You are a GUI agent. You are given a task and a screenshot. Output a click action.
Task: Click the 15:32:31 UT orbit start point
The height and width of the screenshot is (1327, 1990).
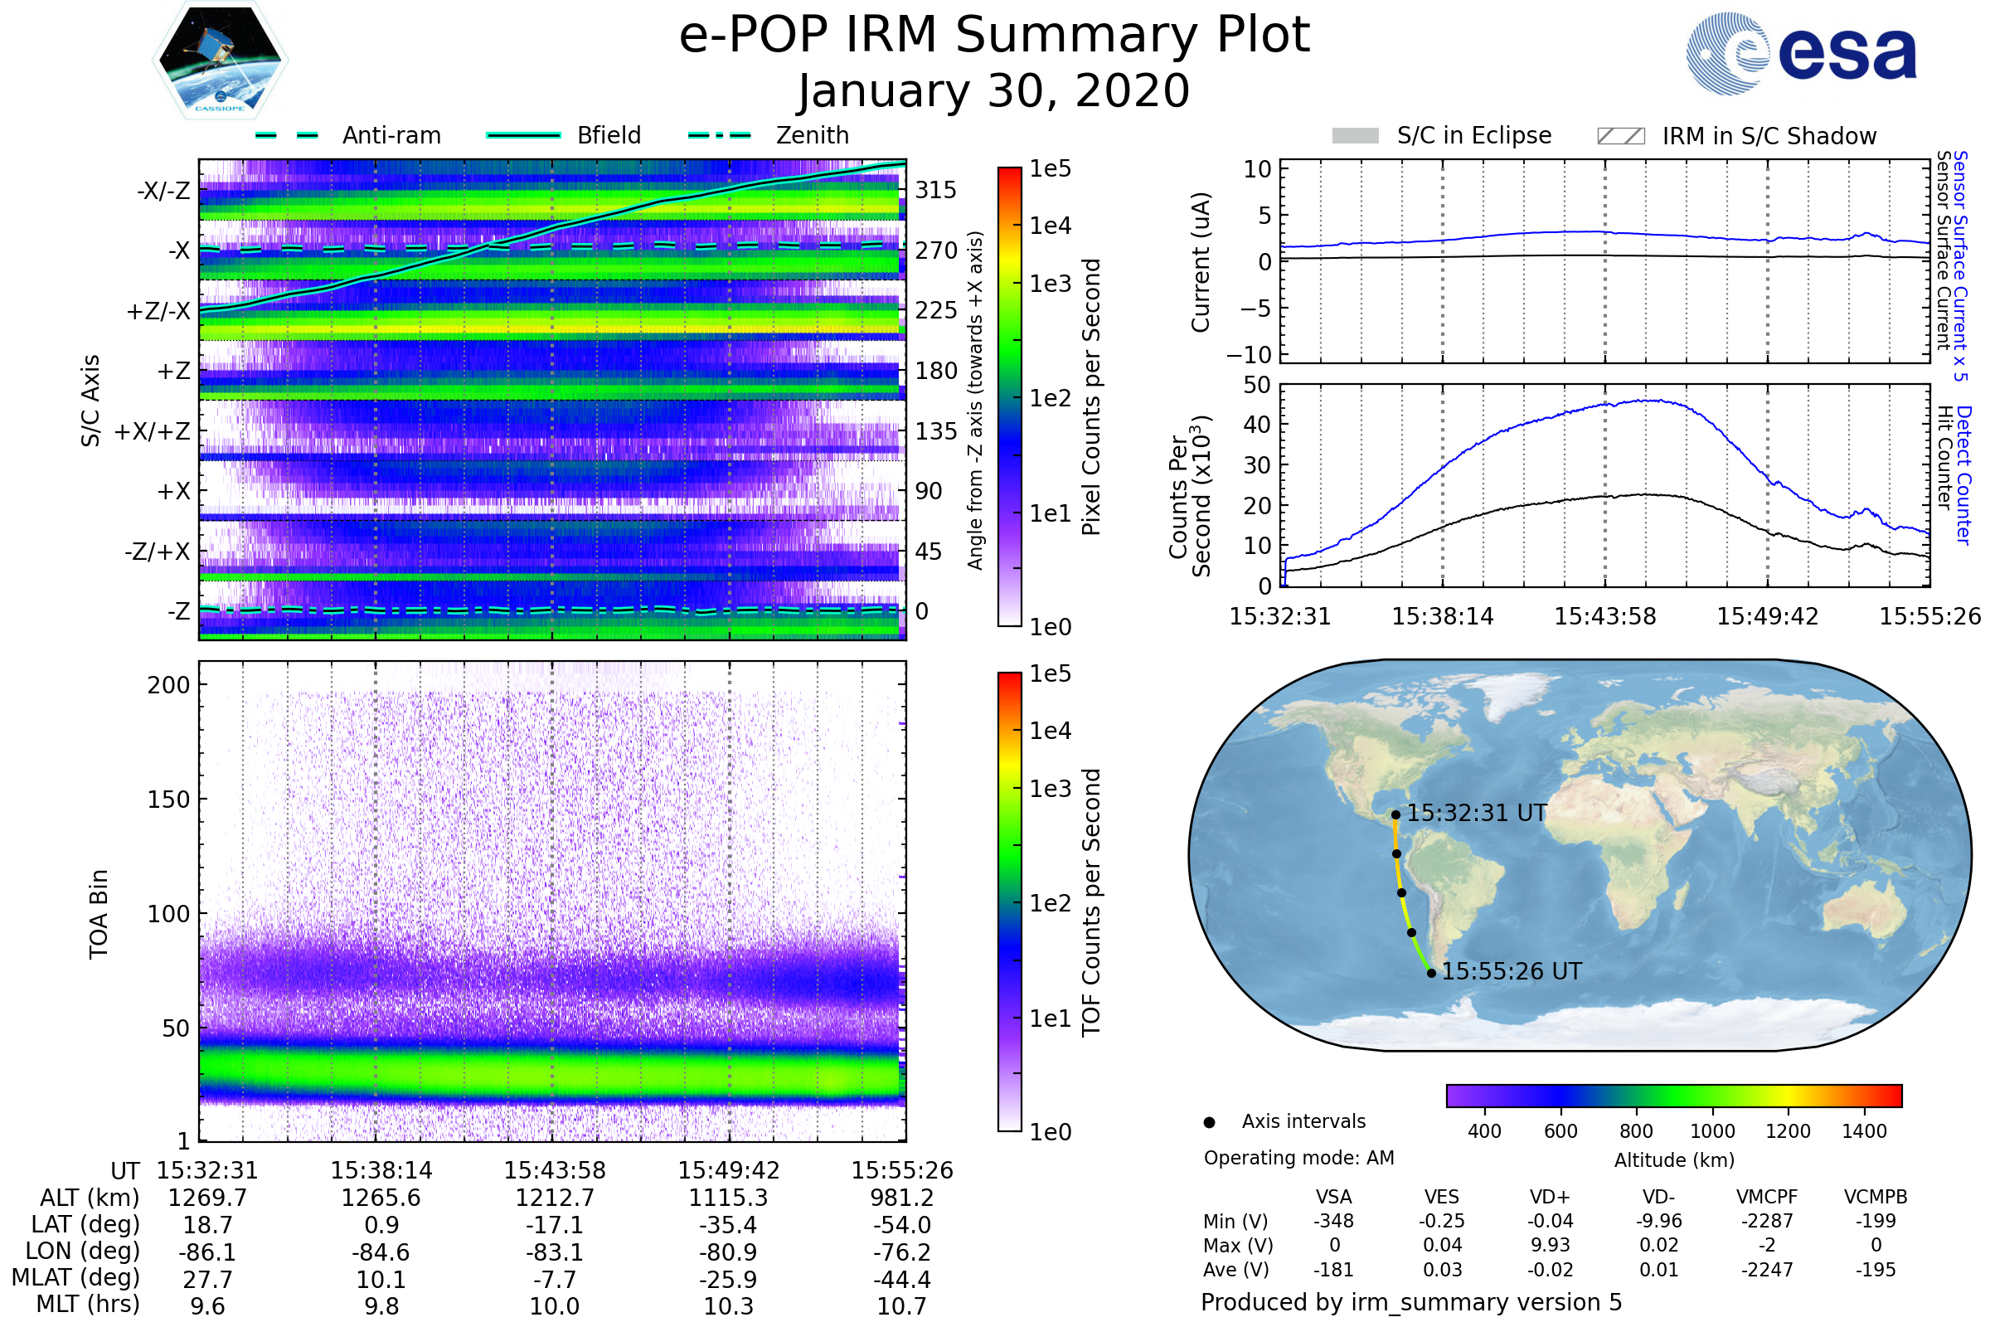pyautogui.click(x=1395, y=815)
